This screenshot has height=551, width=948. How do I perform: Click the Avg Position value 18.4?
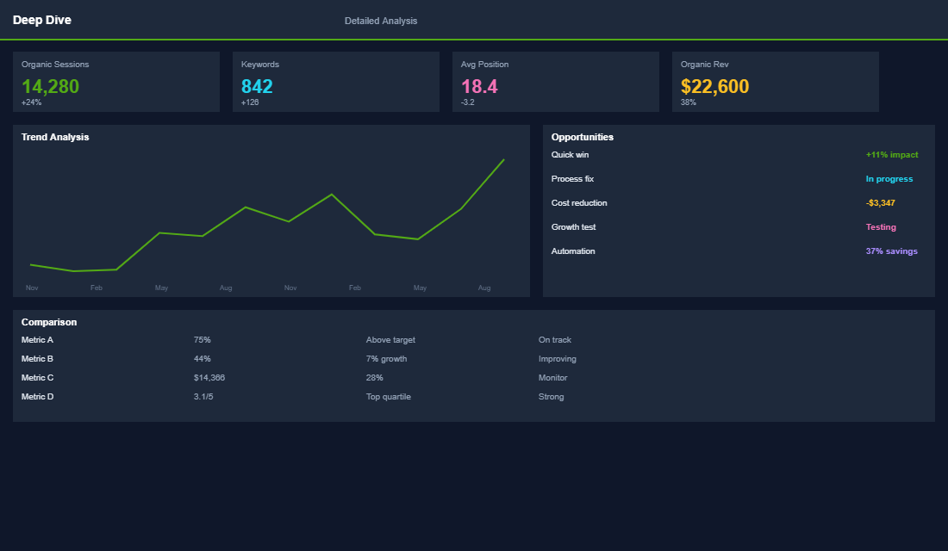coord(479,86)
